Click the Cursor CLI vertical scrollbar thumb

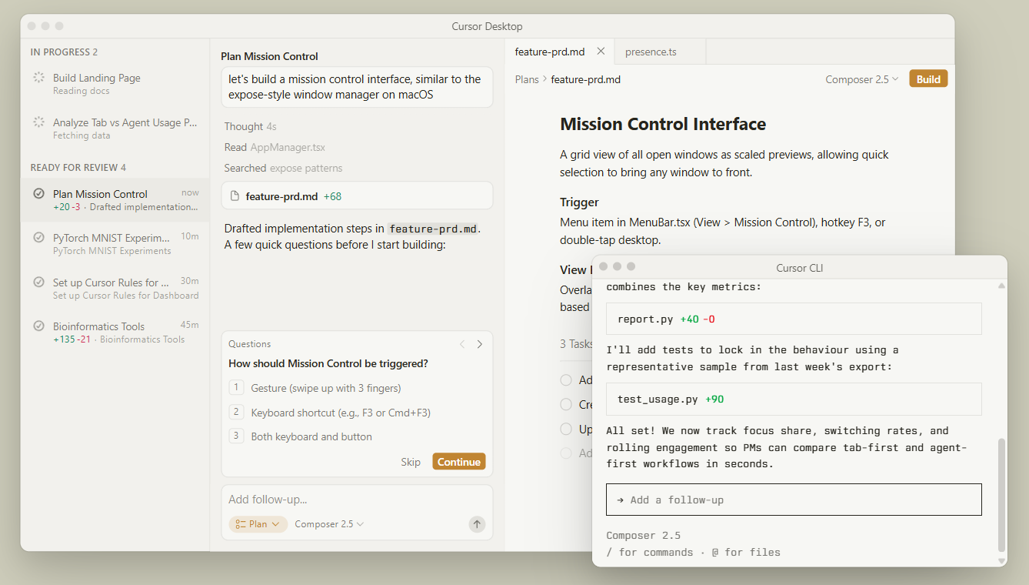coord(1001,494)
